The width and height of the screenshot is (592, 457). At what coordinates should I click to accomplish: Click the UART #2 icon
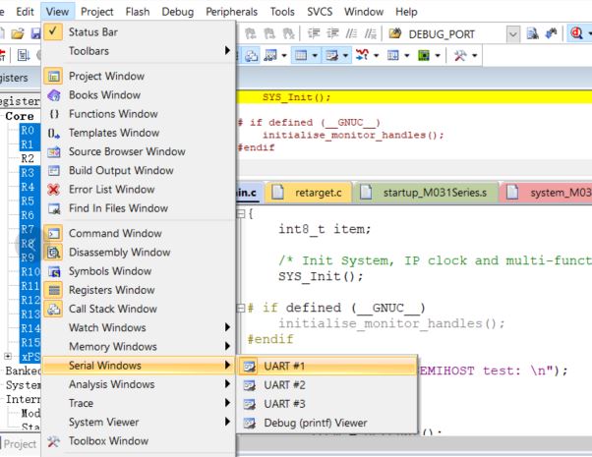[250, 385]
